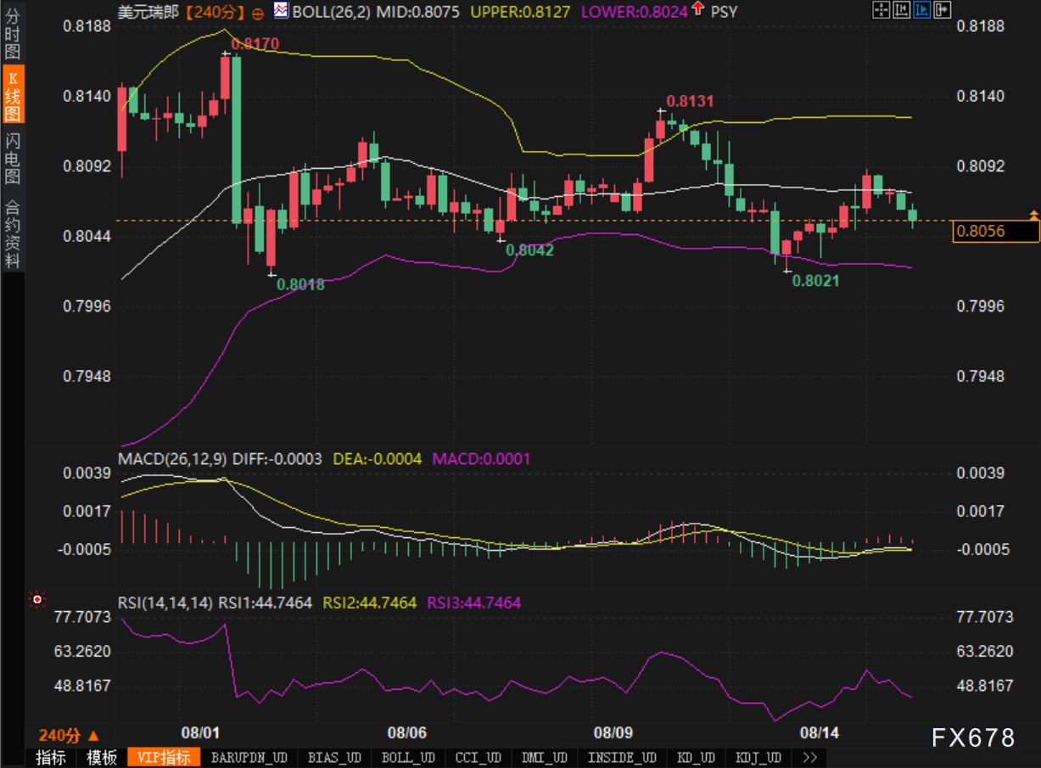
Task: Click the blue highlighted axis play icon
Action: [921, 10]
